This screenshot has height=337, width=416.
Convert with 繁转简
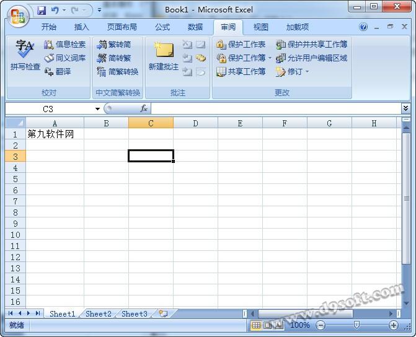tap(114, 45)
